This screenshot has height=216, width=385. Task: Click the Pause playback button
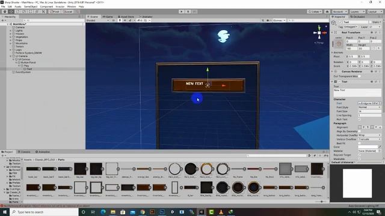click(x=188, y=11)
